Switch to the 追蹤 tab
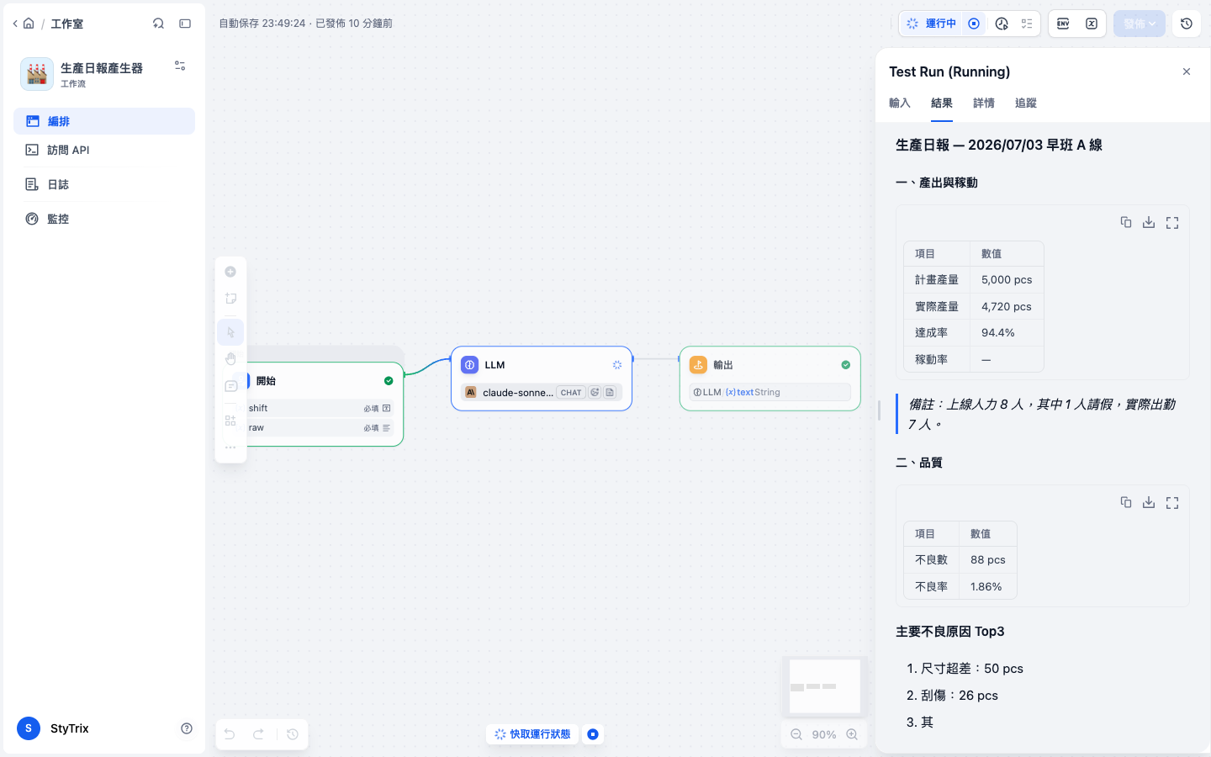This screenshot has width=1211, height=757. [x=1026, y=103]
